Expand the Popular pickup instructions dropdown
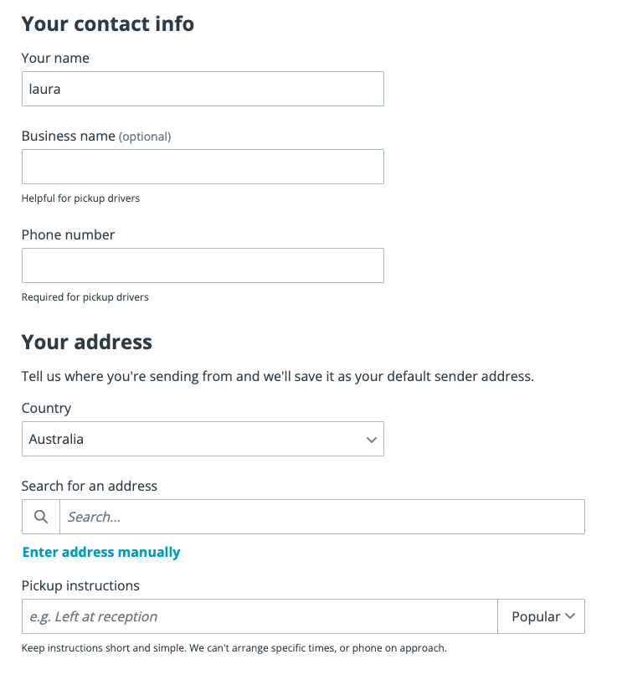Viewport: 617px width, 680px height. tap(541, 616)
